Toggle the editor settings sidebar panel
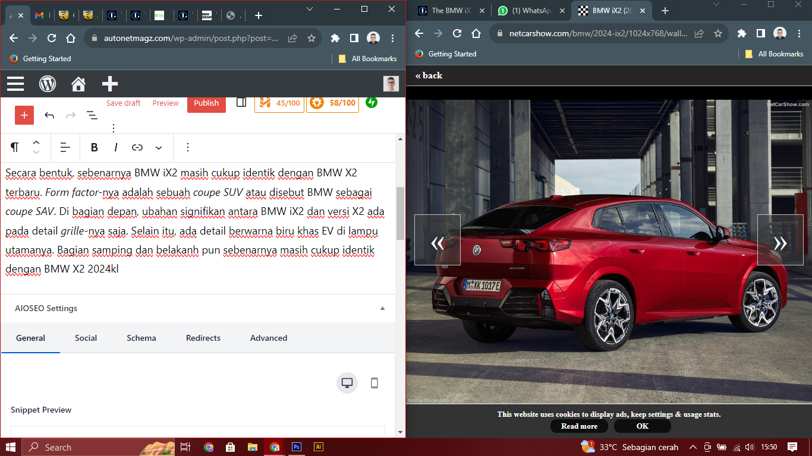 [x=241, y=103]
